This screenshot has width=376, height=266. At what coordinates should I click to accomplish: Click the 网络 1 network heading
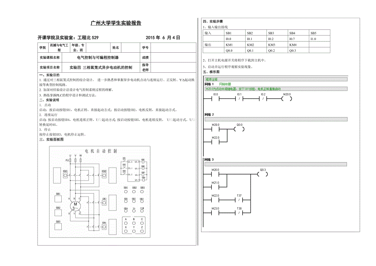(209, 84)
